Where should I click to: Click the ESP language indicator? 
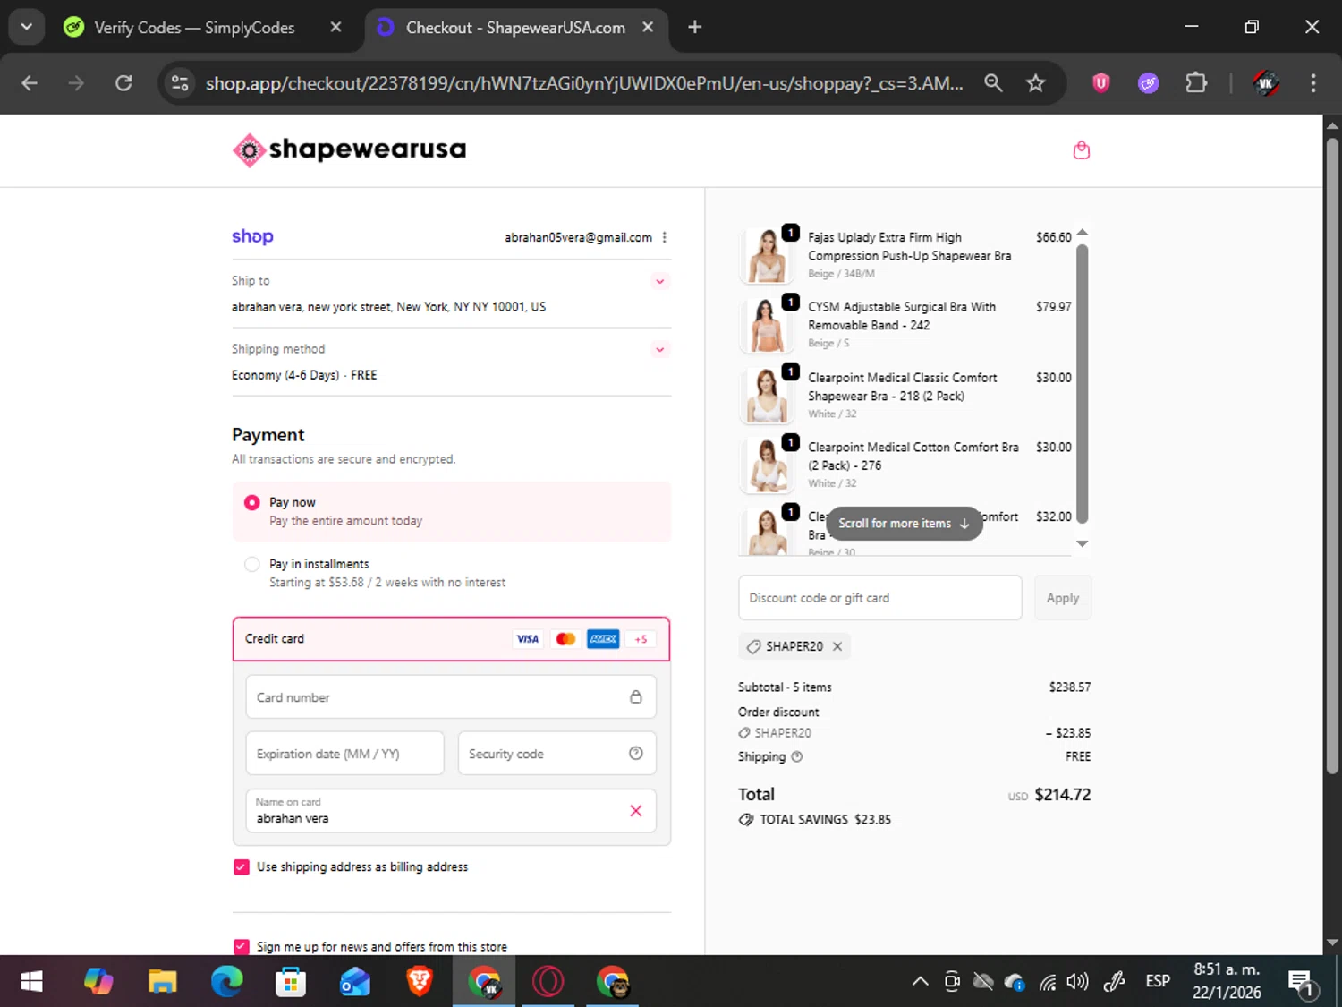click(1158, 981)
